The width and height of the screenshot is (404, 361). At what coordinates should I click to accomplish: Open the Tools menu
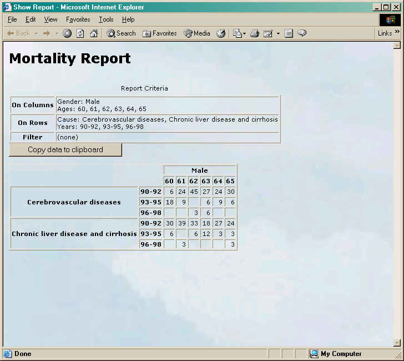(x=106, y=19)
